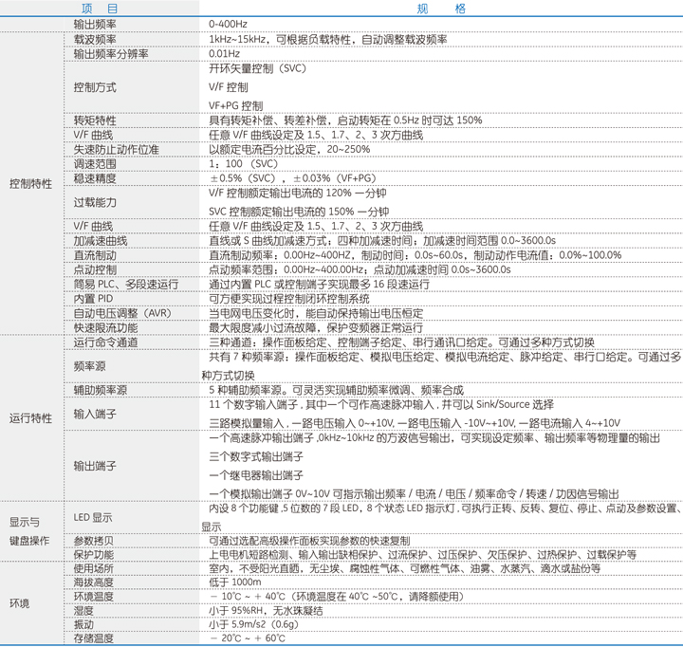Click the 失速防止动作位准 row label

[x=116, y=149]
